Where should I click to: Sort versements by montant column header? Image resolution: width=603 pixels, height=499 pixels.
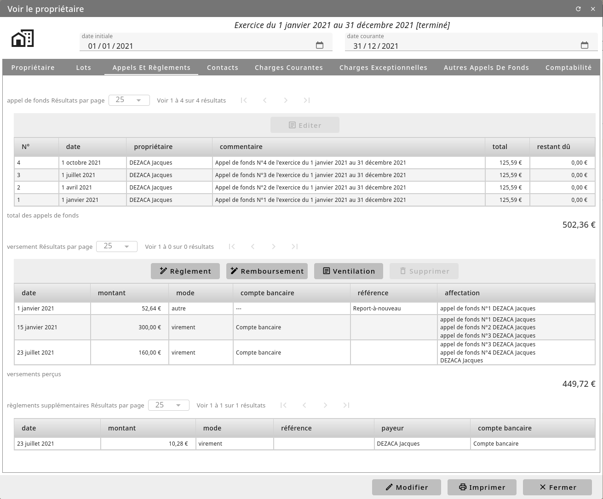pos(130,293)
